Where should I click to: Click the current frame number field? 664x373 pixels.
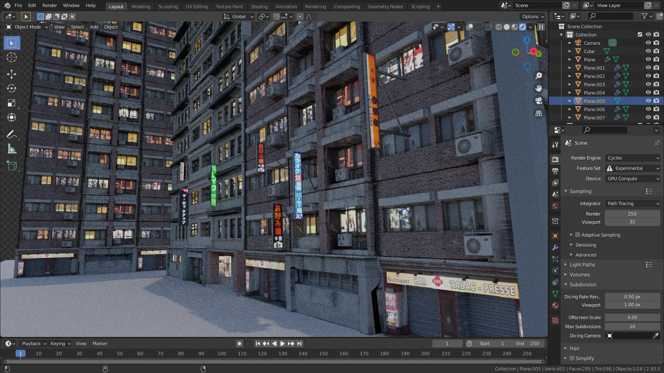pyautogui.click(x=447, y=343)
